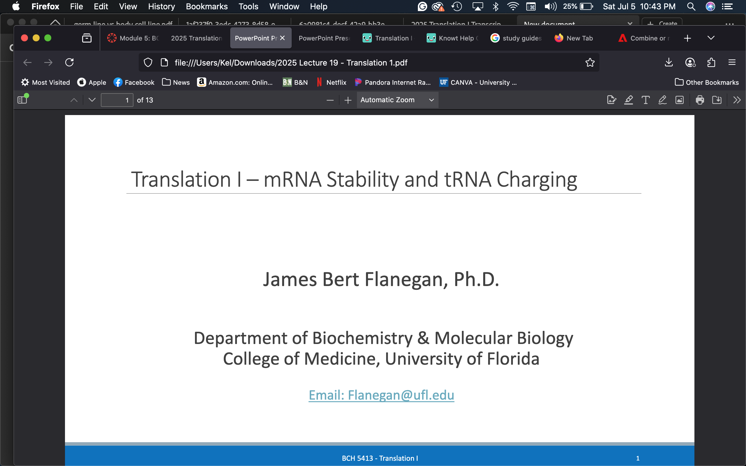
Task: Bookmark this page with star icon
Action: pos(590,63)
